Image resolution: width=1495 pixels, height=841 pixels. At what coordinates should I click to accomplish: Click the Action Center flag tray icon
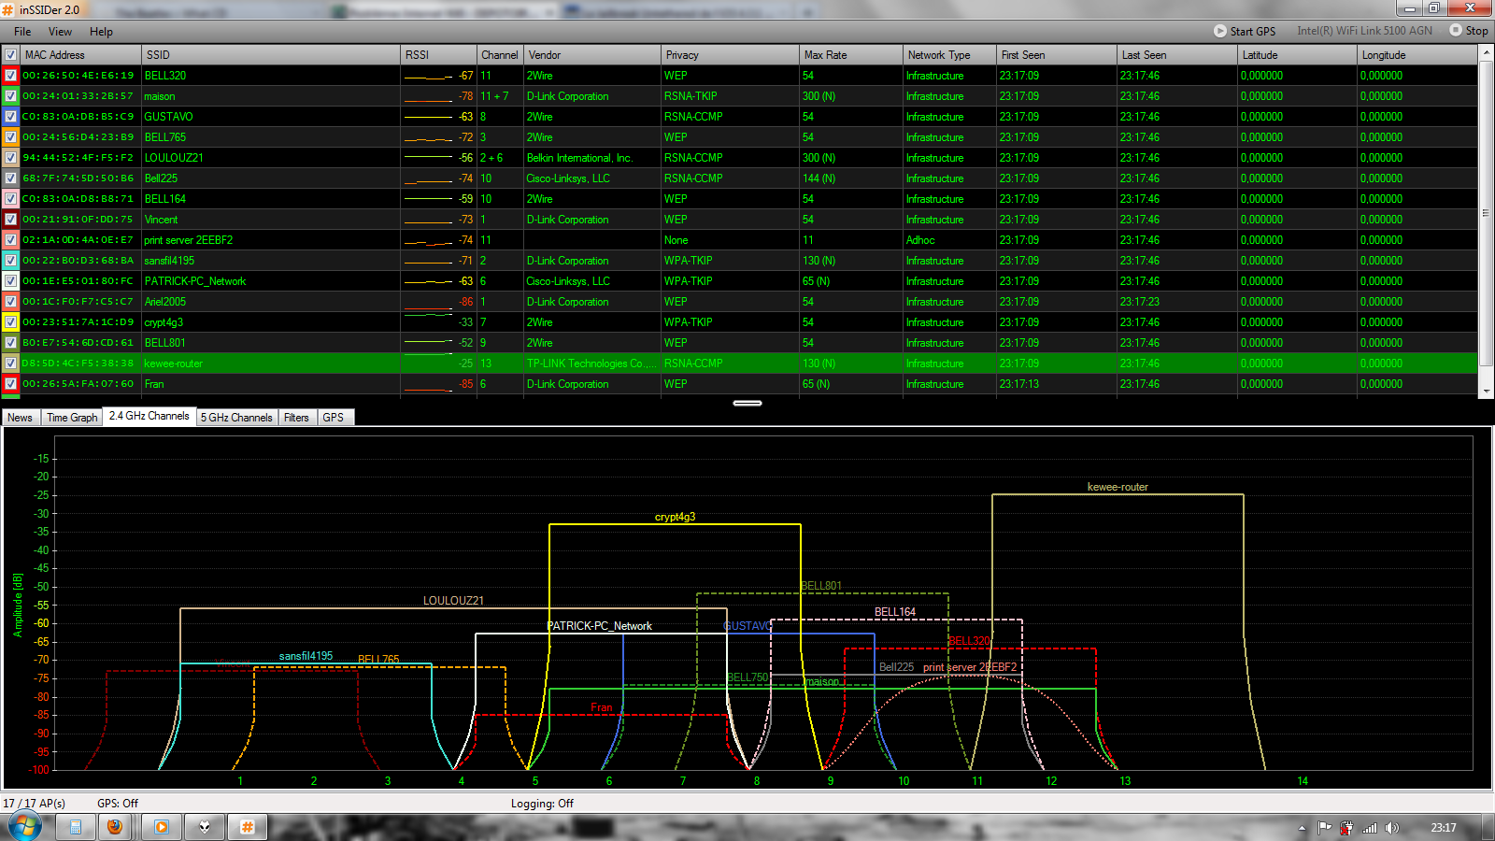1324,828
